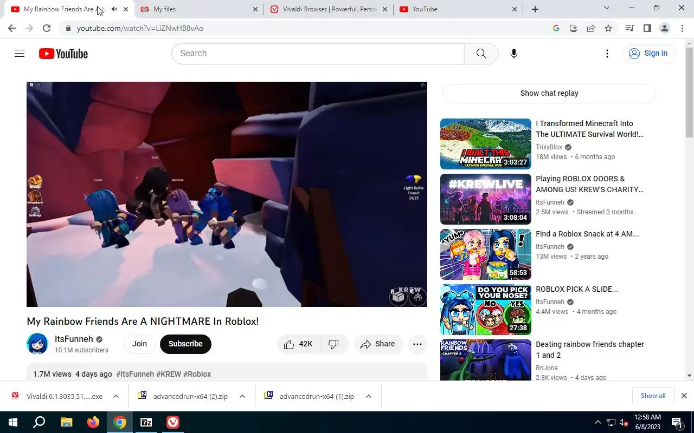
Task: Click the YouTube search input field
Action: click(318, 54)
